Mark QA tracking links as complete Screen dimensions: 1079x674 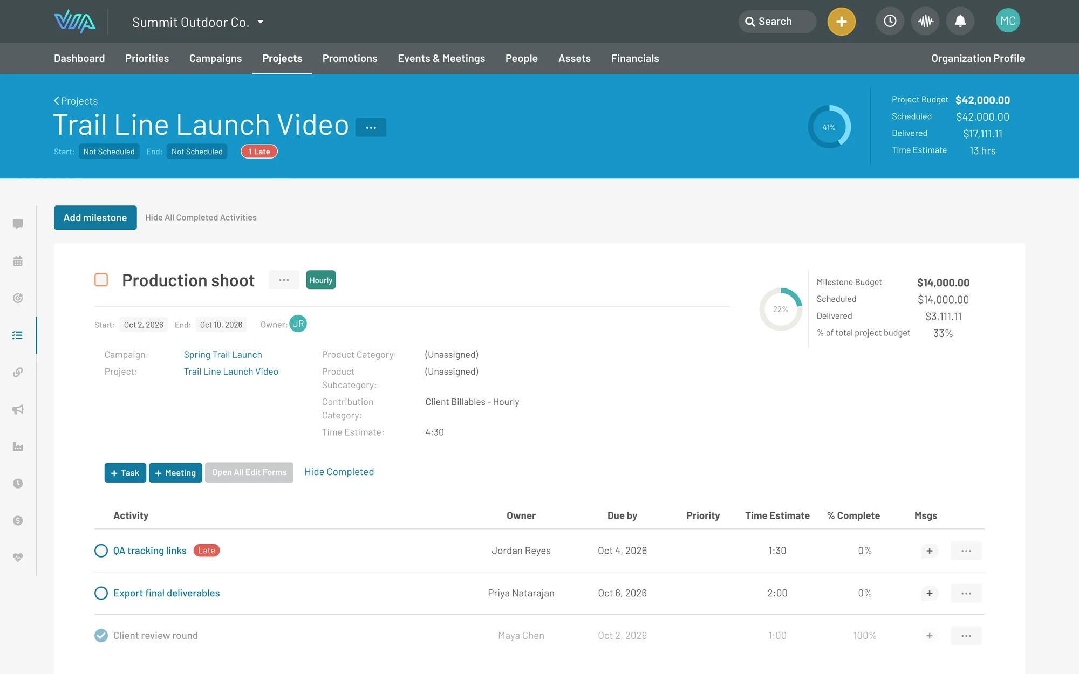tap(101, 551)
